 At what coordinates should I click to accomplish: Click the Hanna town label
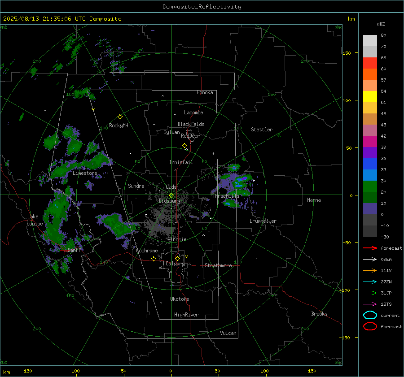click(x=314, y=200)
